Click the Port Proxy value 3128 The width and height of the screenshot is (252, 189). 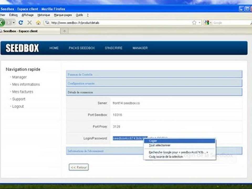pyautogui.click(x=116, y=127)
